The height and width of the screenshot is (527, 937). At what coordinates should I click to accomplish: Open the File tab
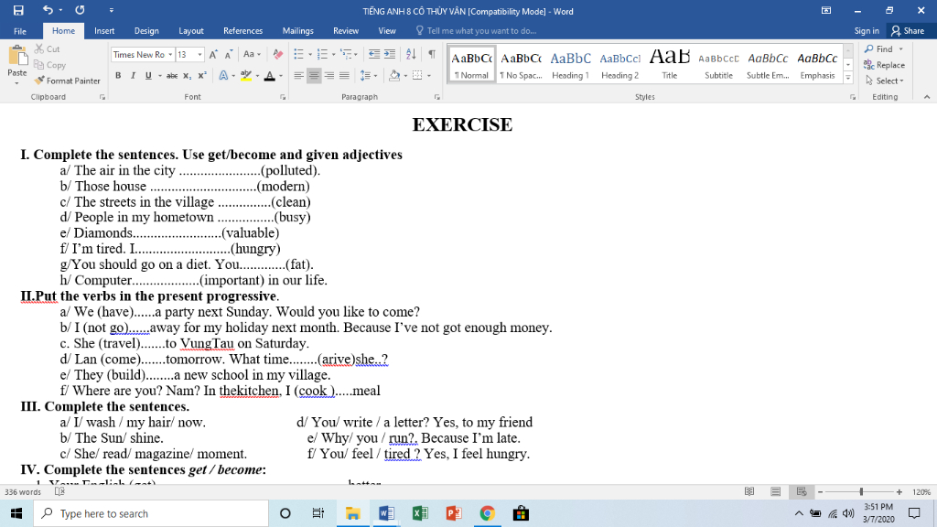[20, 31]
